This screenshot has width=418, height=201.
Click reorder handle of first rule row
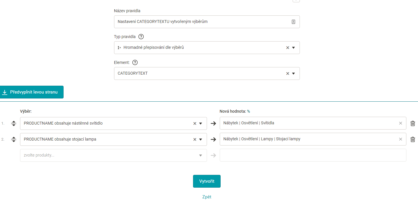click(x=14, y=123)
